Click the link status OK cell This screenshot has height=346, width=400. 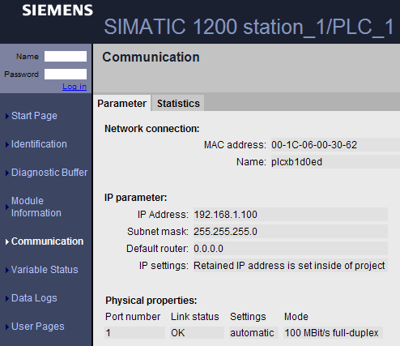(198, 333)
